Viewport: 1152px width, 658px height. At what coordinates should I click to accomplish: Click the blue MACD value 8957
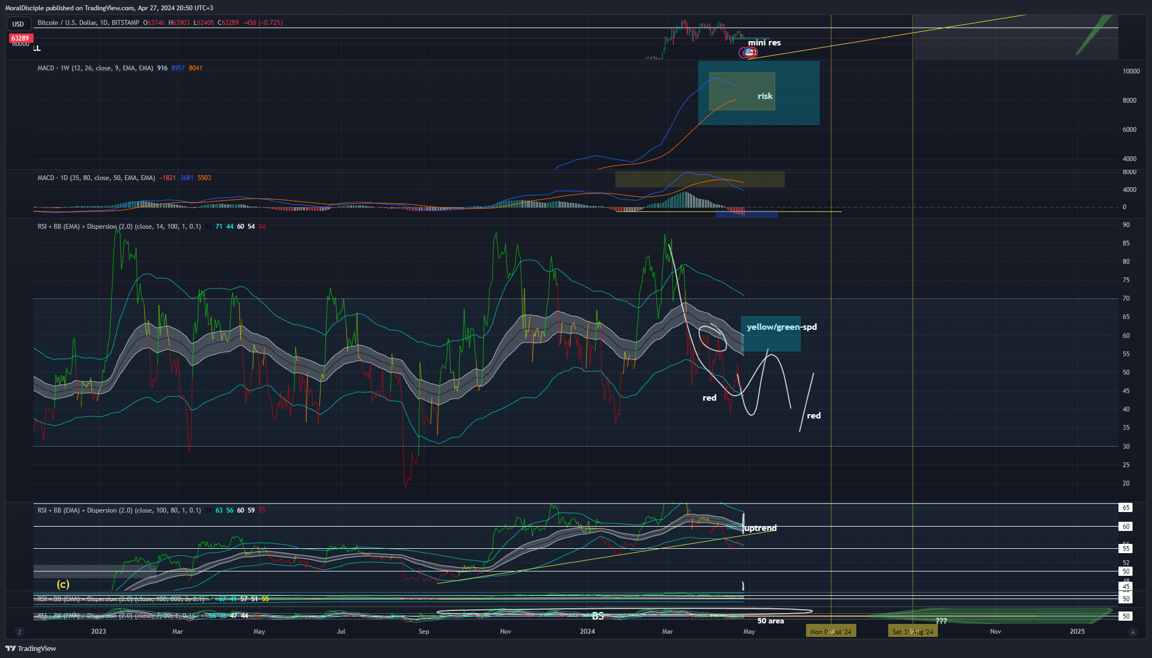178,68
